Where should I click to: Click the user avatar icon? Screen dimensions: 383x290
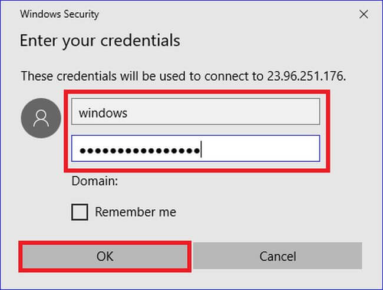click(x=41, y=119)
